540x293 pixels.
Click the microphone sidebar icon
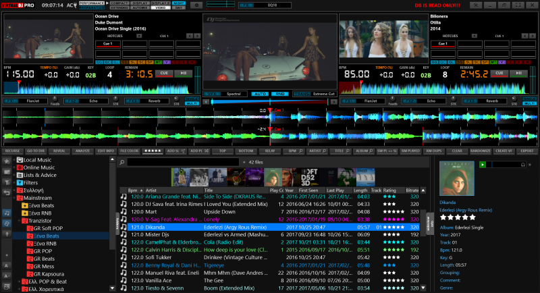(x=7, y=234)
